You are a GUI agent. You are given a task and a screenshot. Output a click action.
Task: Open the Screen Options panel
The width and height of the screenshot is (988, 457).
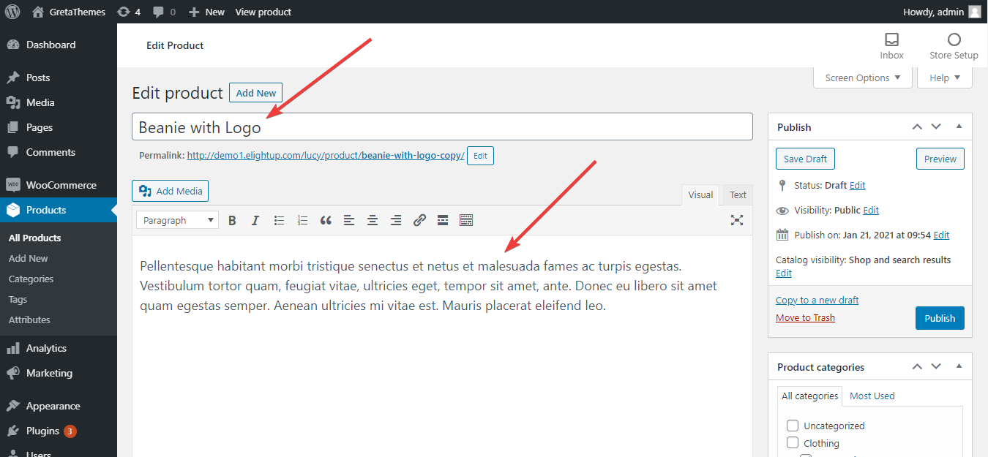862,77
